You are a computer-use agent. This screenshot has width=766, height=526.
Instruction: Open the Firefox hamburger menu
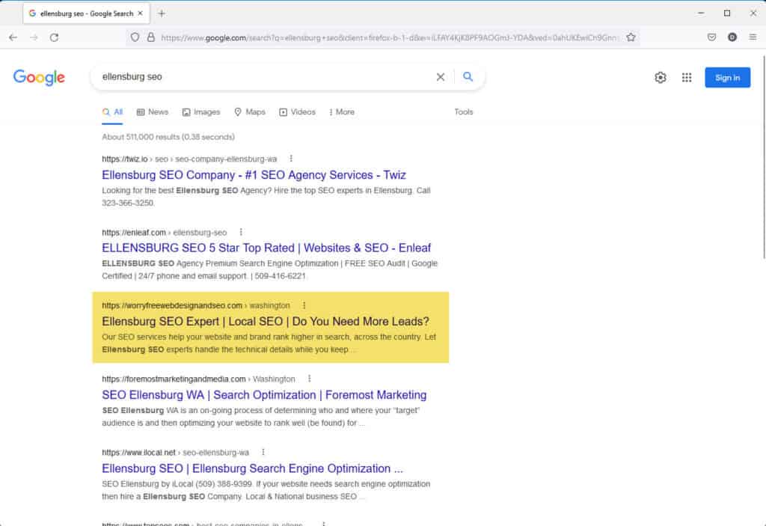[x=753, y=37]
